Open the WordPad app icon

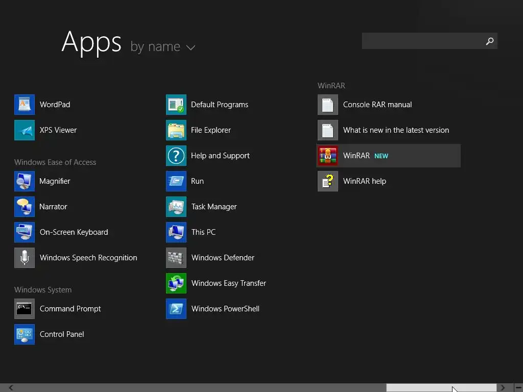(x=25, y=104)
